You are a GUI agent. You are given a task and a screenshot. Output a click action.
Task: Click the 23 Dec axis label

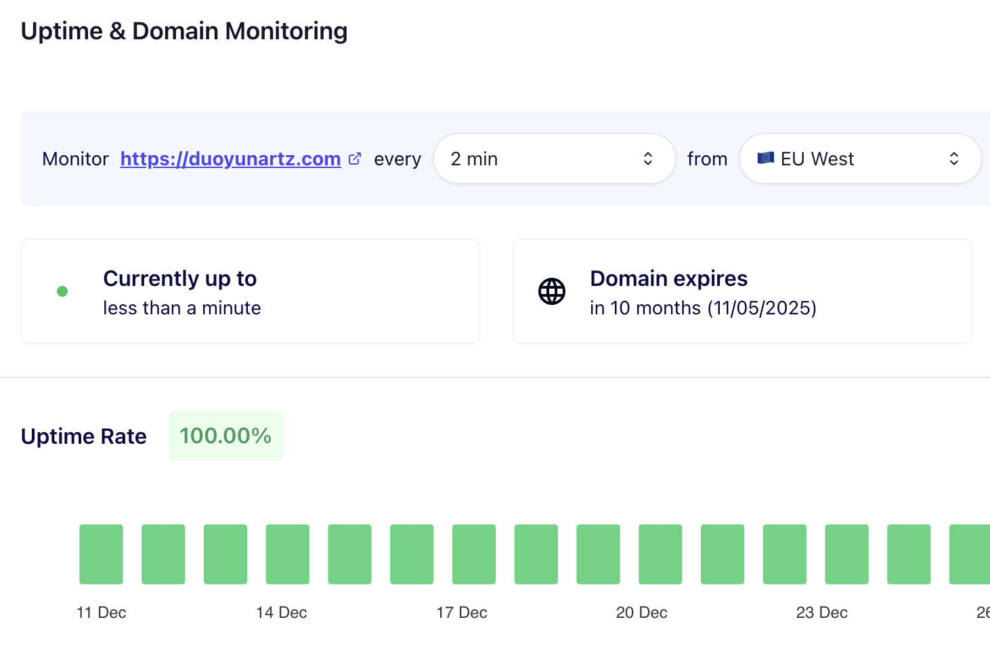822,612
